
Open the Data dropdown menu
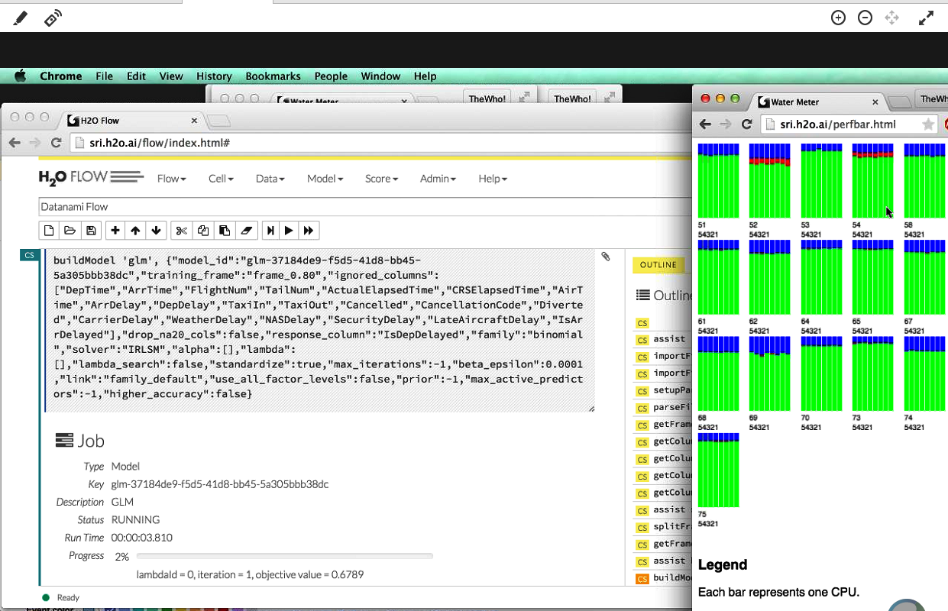pos(270,179)
